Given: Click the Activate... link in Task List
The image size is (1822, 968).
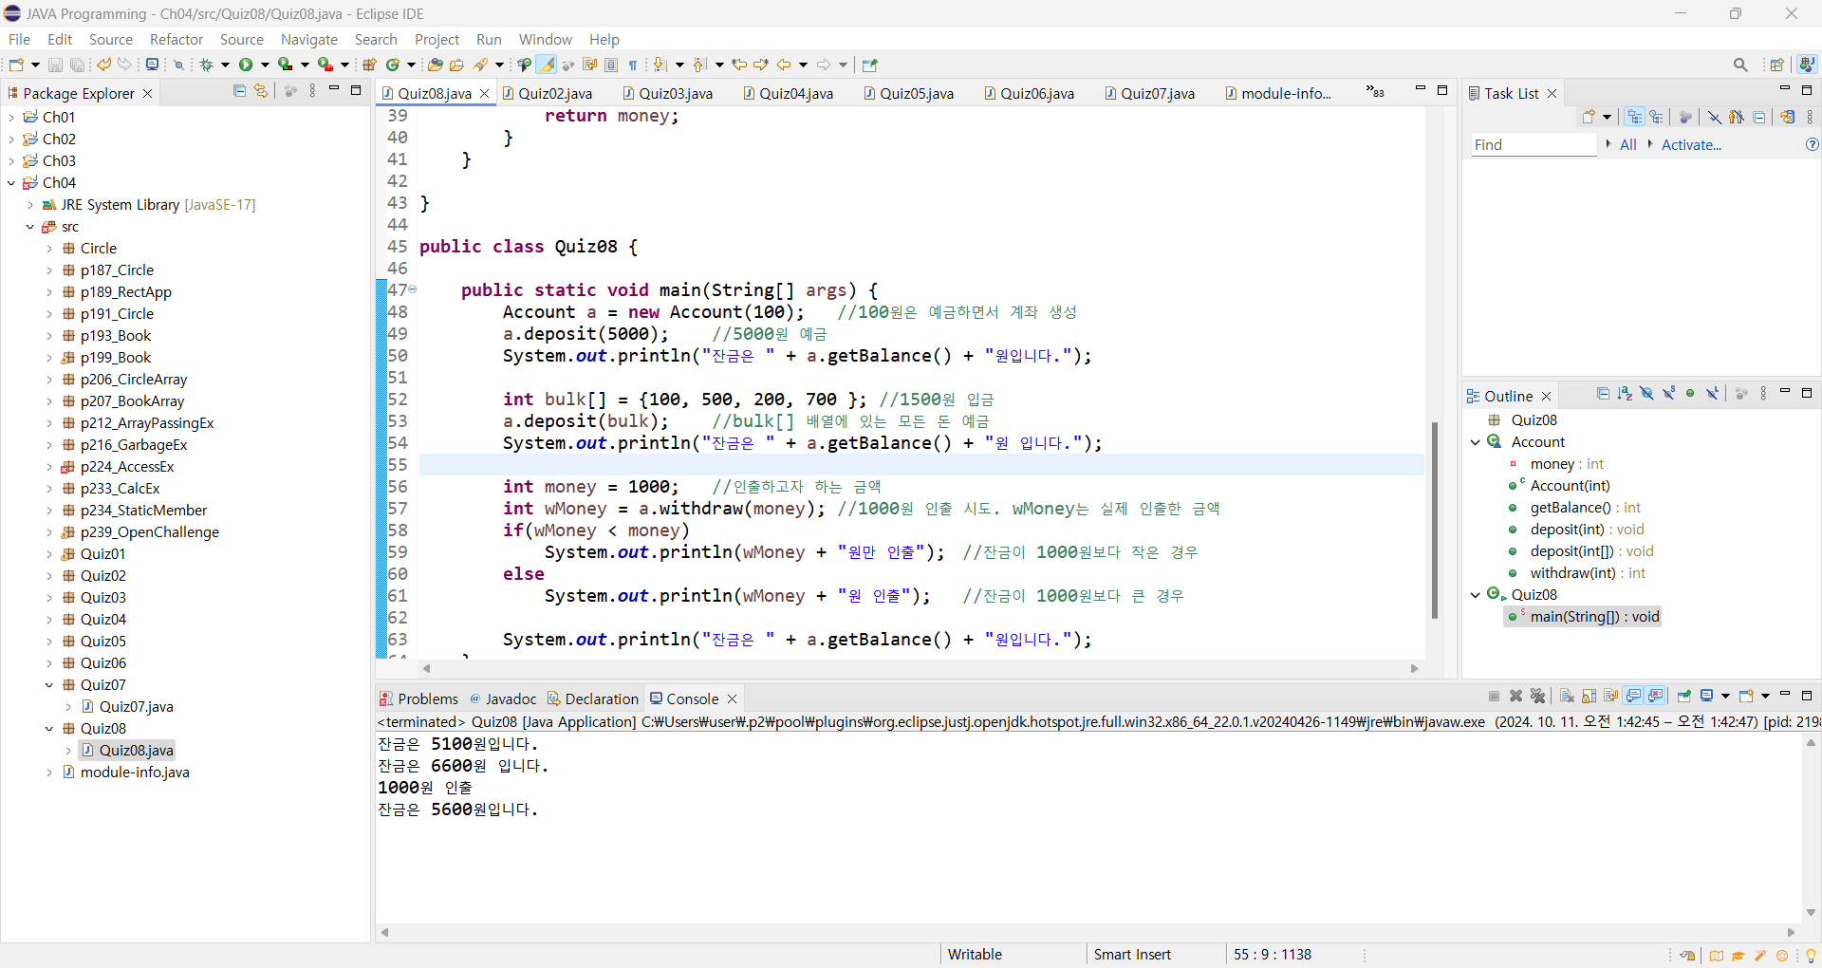Looking at the screenshot, I should (x=1691, y=144).
